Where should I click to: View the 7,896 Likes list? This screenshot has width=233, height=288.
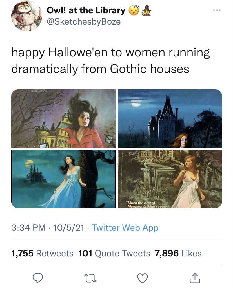coord(178,253)
